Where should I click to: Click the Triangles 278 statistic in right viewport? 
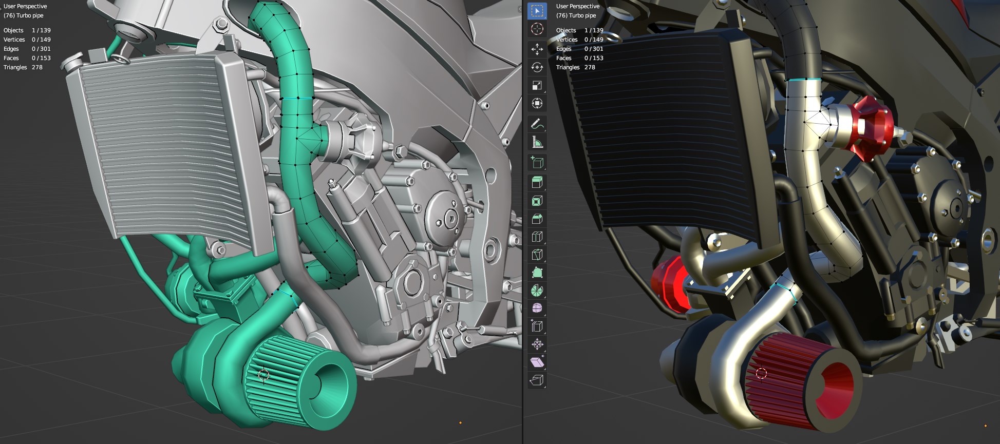(576, 67)
